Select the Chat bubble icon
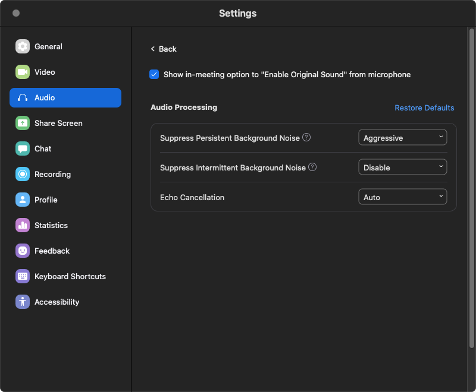Viewport: 476px width, 392px height. (23, 149)
